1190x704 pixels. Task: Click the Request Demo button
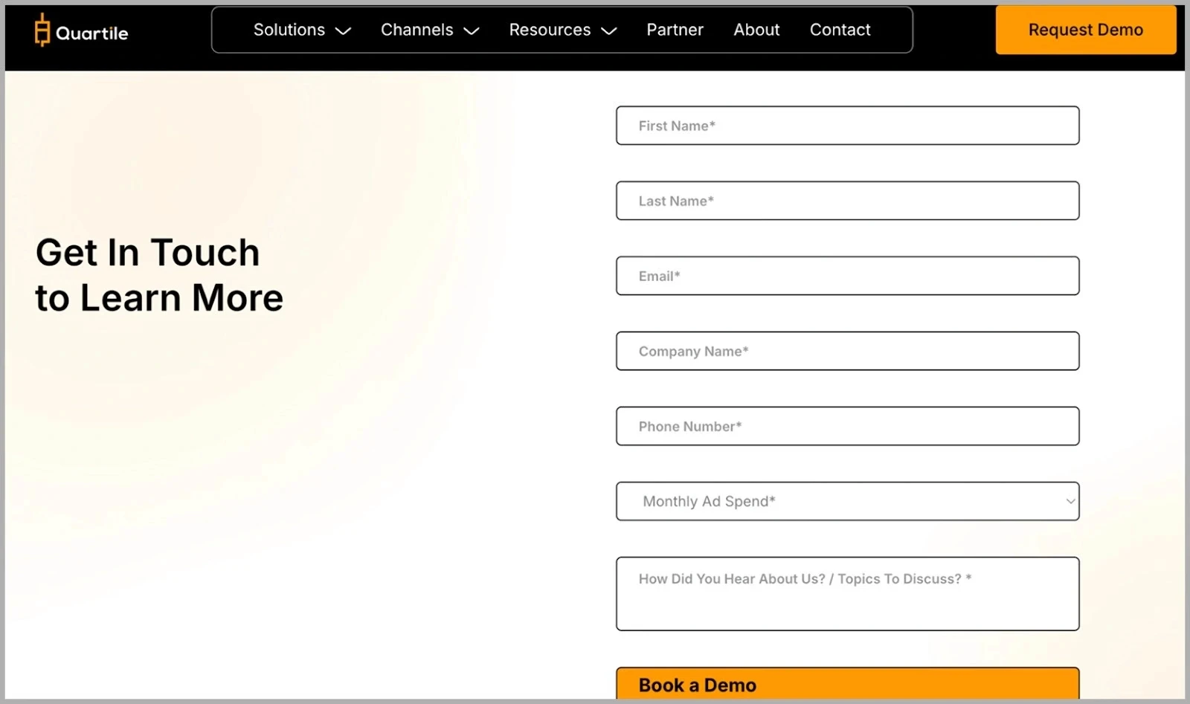(1085, 30)
